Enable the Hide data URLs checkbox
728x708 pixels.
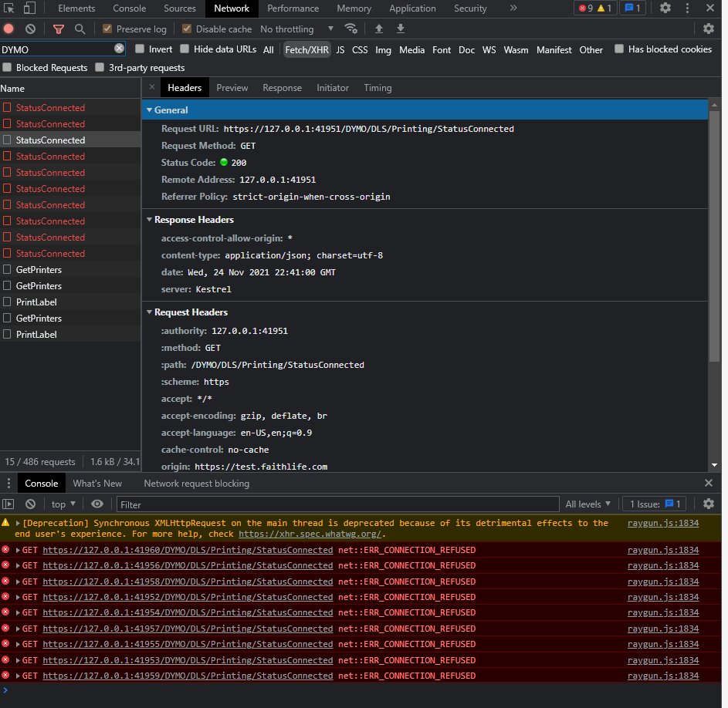coord(185,49)
